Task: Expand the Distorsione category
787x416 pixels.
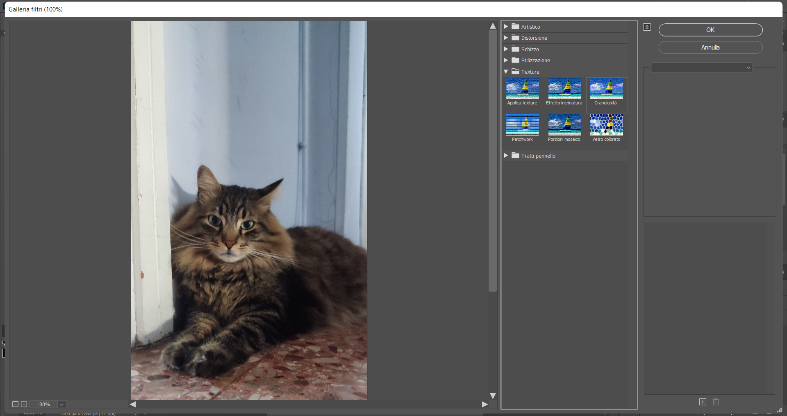Action: (507, 38)
